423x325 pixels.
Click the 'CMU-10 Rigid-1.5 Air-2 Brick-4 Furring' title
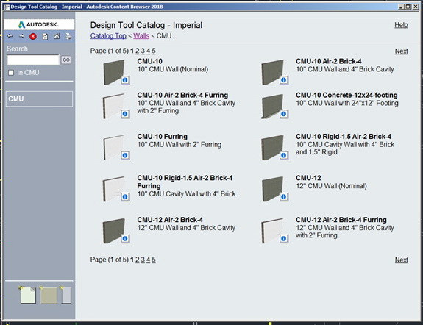185,182
